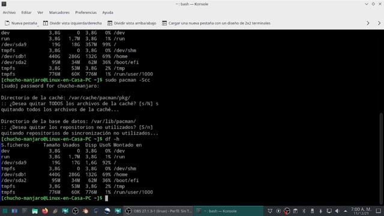Expand the first toolbar overflow chevron
384x216 pixels.
click(368, 23)
